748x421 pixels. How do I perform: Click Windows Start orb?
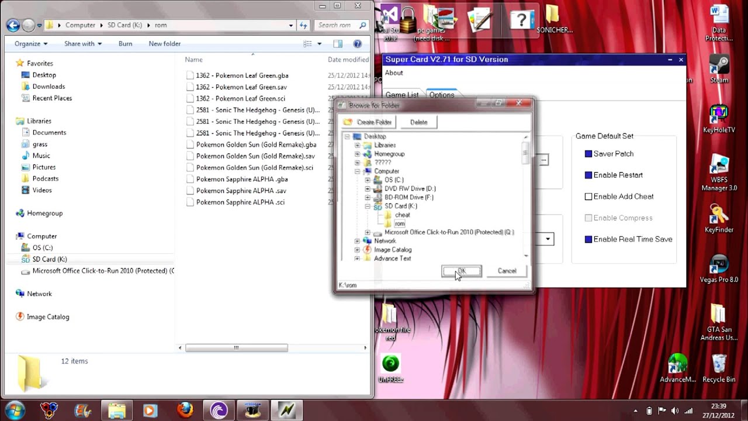(x=14, y=410)
